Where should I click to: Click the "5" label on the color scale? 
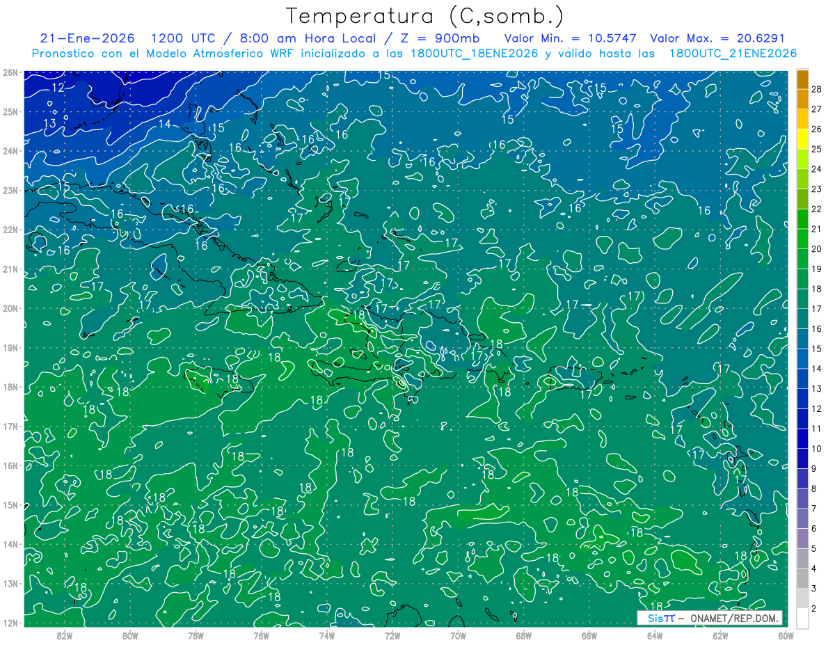814,549
